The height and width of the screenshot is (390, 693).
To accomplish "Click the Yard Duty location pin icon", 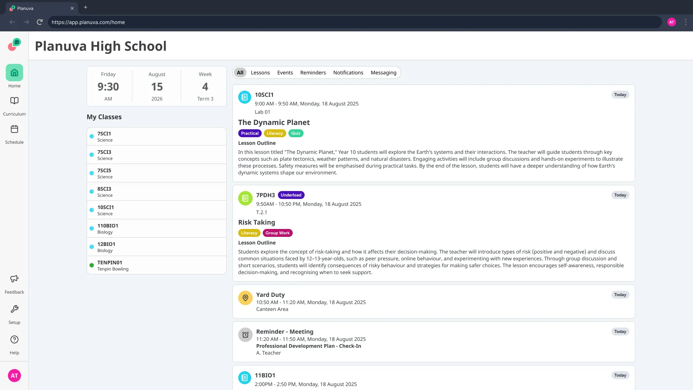I will click(x=245, y=298).
